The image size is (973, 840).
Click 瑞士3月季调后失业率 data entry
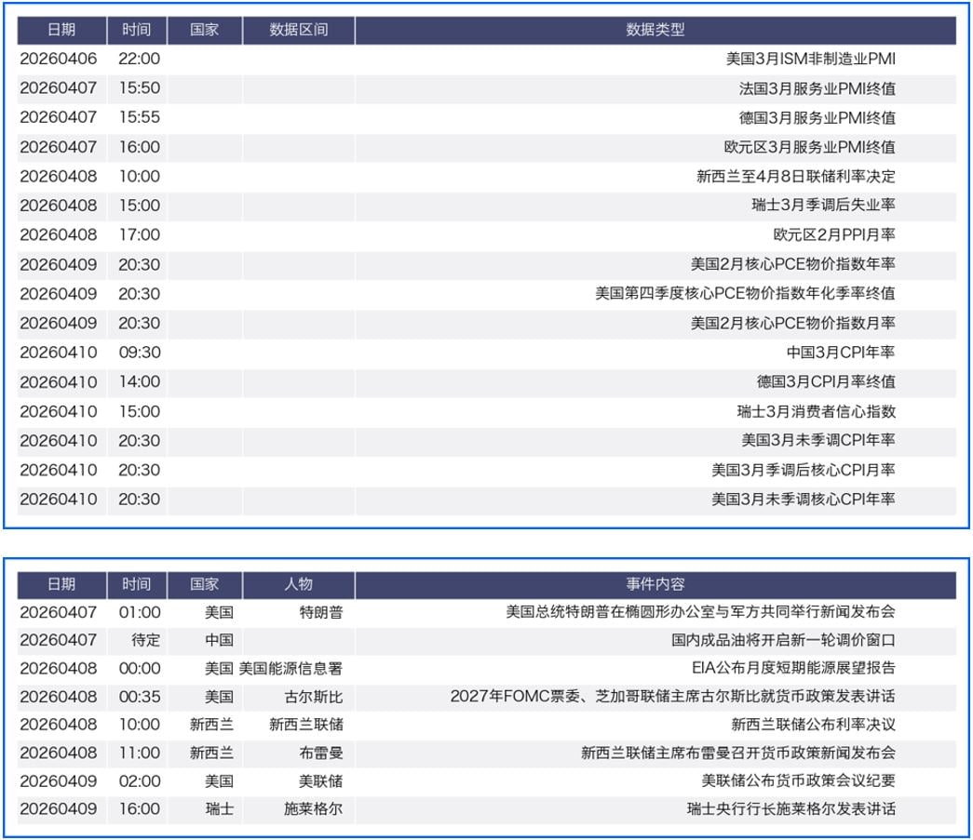823,206
